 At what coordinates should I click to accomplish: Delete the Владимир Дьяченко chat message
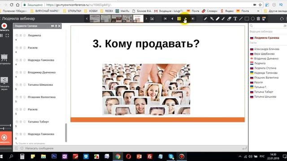pos(21,72)
